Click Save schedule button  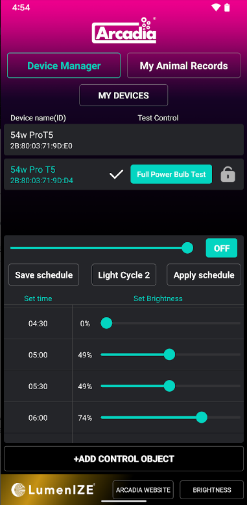(44, 275)
